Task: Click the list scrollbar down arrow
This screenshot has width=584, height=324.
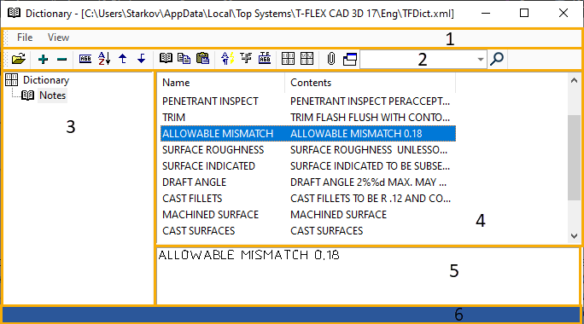Action: [x=574, y=236]
